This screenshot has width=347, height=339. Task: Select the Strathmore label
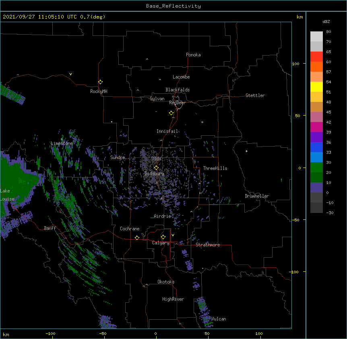(208, 245)
